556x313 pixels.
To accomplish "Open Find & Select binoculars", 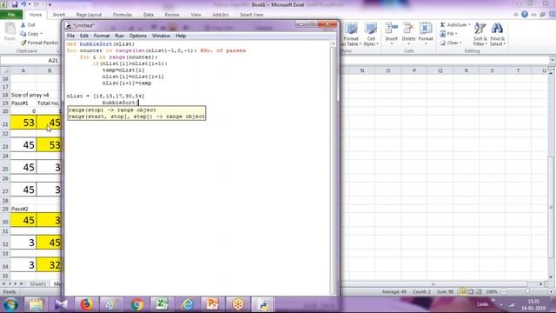I will pyautogui.click(x=497, y=34).
